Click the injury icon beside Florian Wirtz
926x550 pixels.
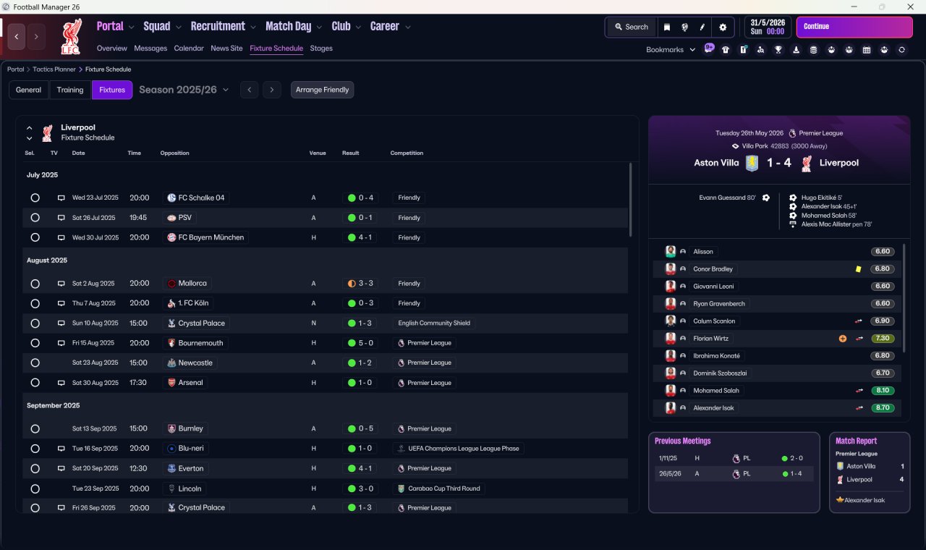tap(842, 339)
